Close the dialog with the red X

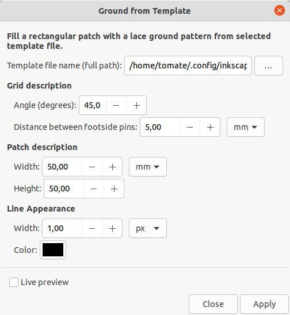[280, 10]
